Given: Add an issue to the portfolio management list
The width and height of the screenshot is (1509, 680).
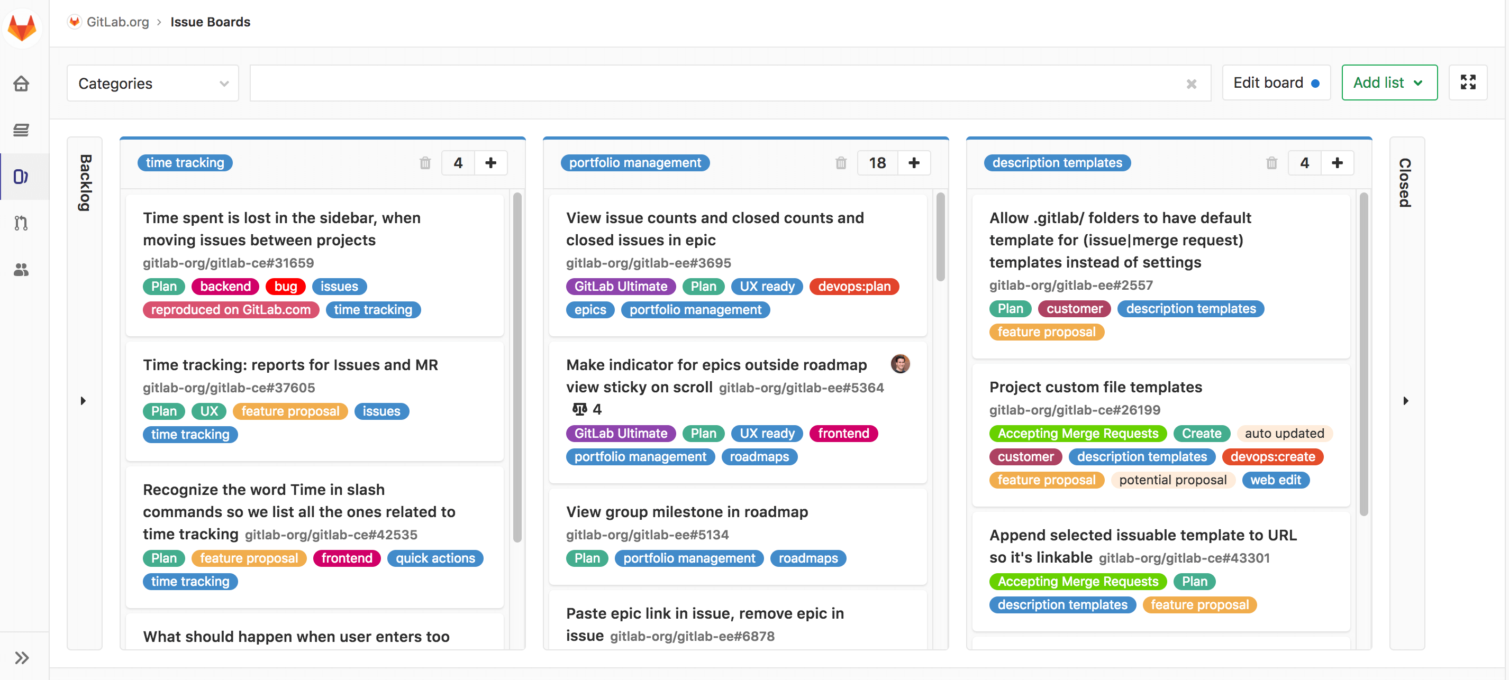Looking at the screenshot, I should [914, 163].
